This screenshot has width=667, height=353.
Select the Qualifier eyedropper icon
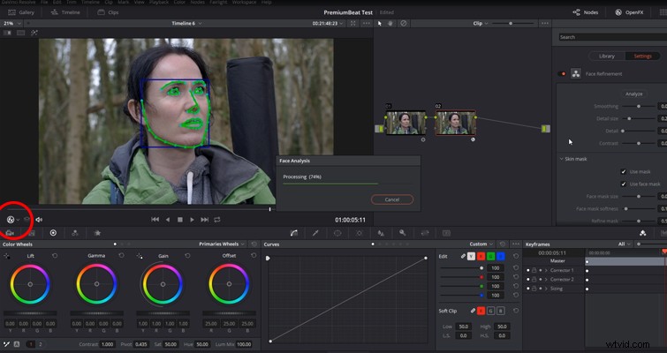pos(315,233)
